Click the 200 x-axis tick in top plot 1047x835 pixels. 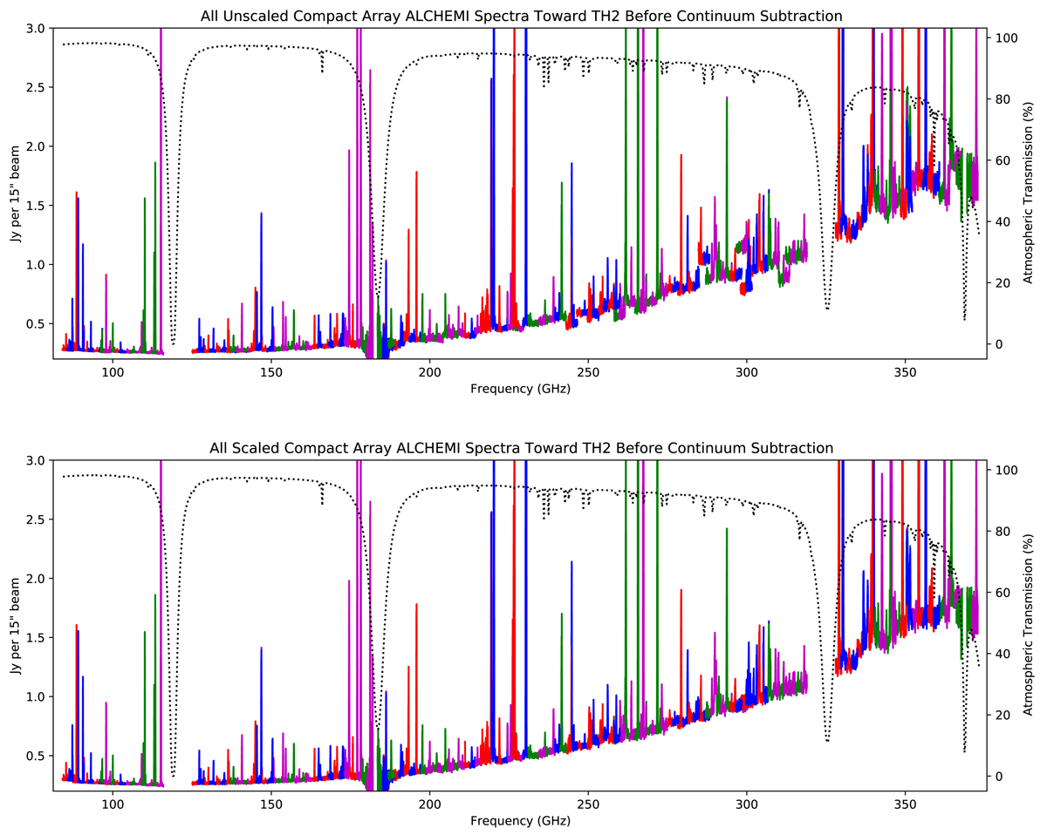[429, 372]
